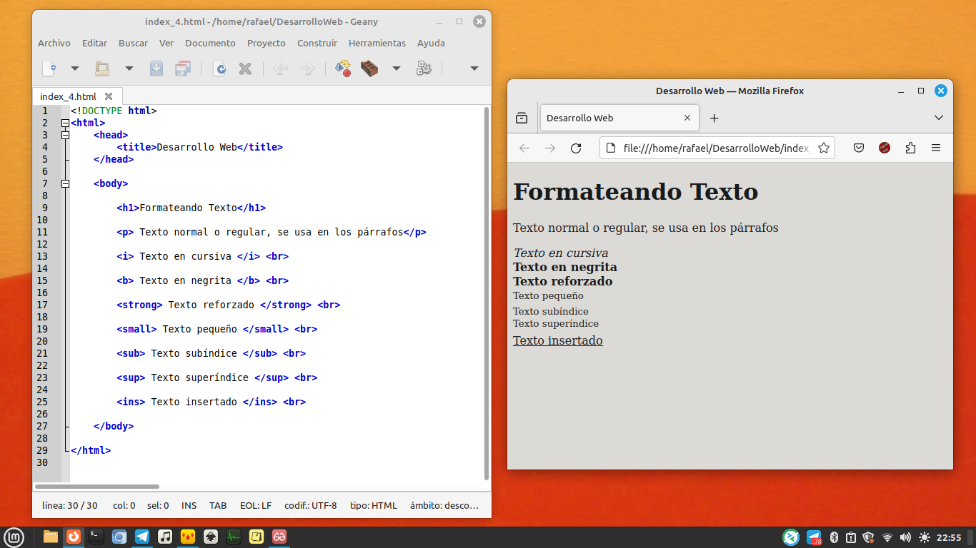Open a new Firefox tab with plus button
The image size is (976, 548).
click(x=714, y=118)
